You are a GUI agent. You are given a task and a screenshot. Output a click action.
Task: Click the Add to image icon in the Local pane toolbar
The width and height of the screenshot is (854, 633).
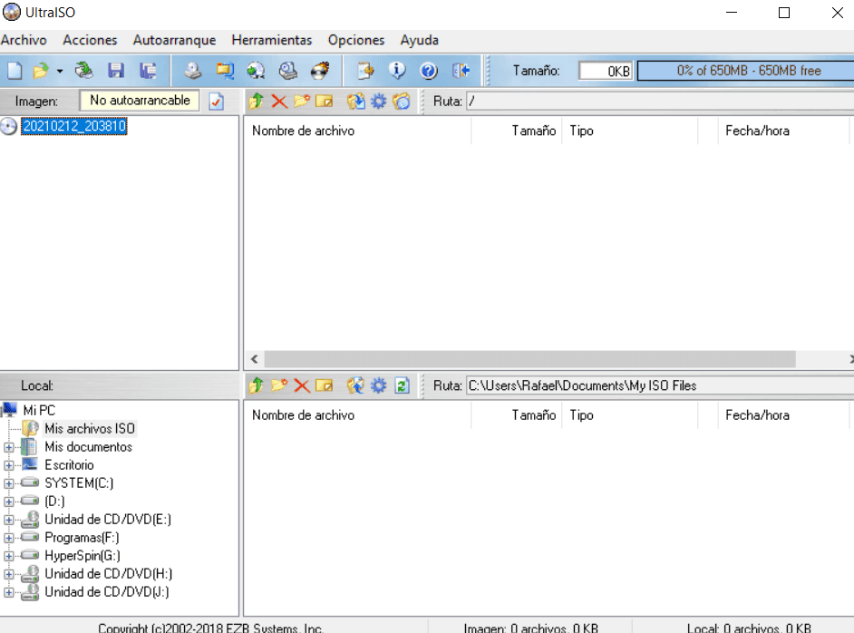click(356, 385)
